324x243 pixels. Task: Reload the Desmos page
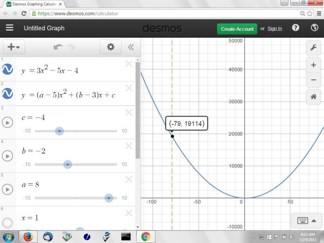coord(24,13)
